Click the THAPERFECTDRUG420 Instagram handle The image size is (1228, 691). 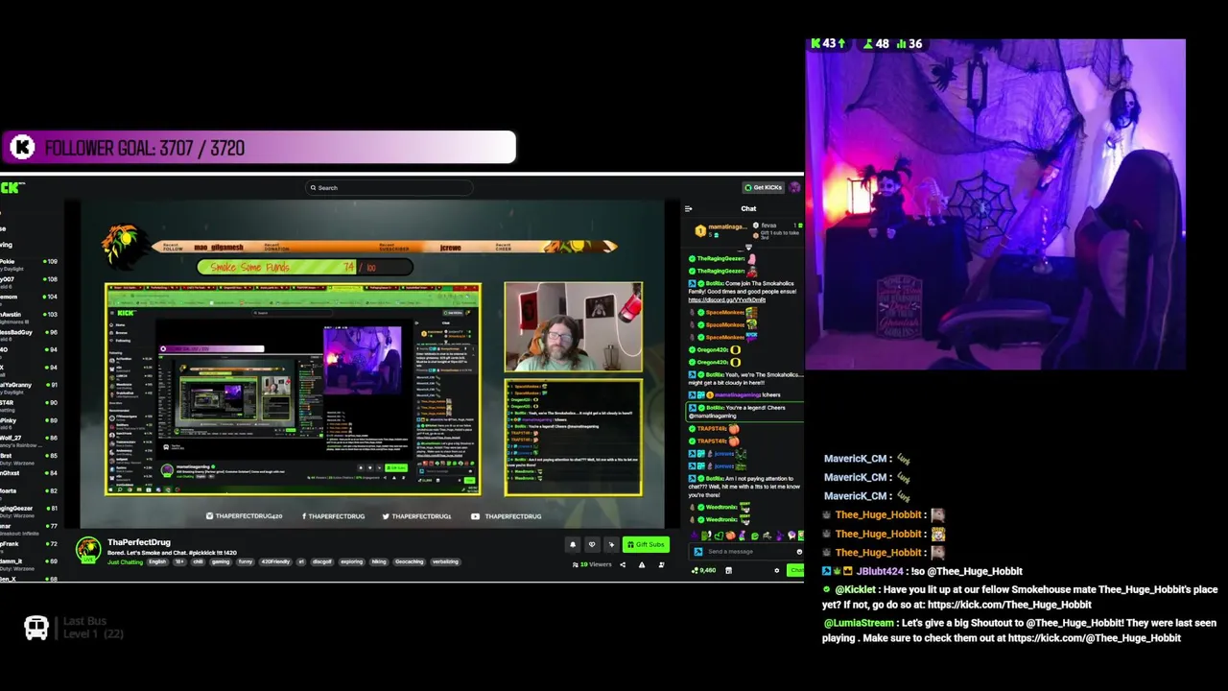(244, 516)
